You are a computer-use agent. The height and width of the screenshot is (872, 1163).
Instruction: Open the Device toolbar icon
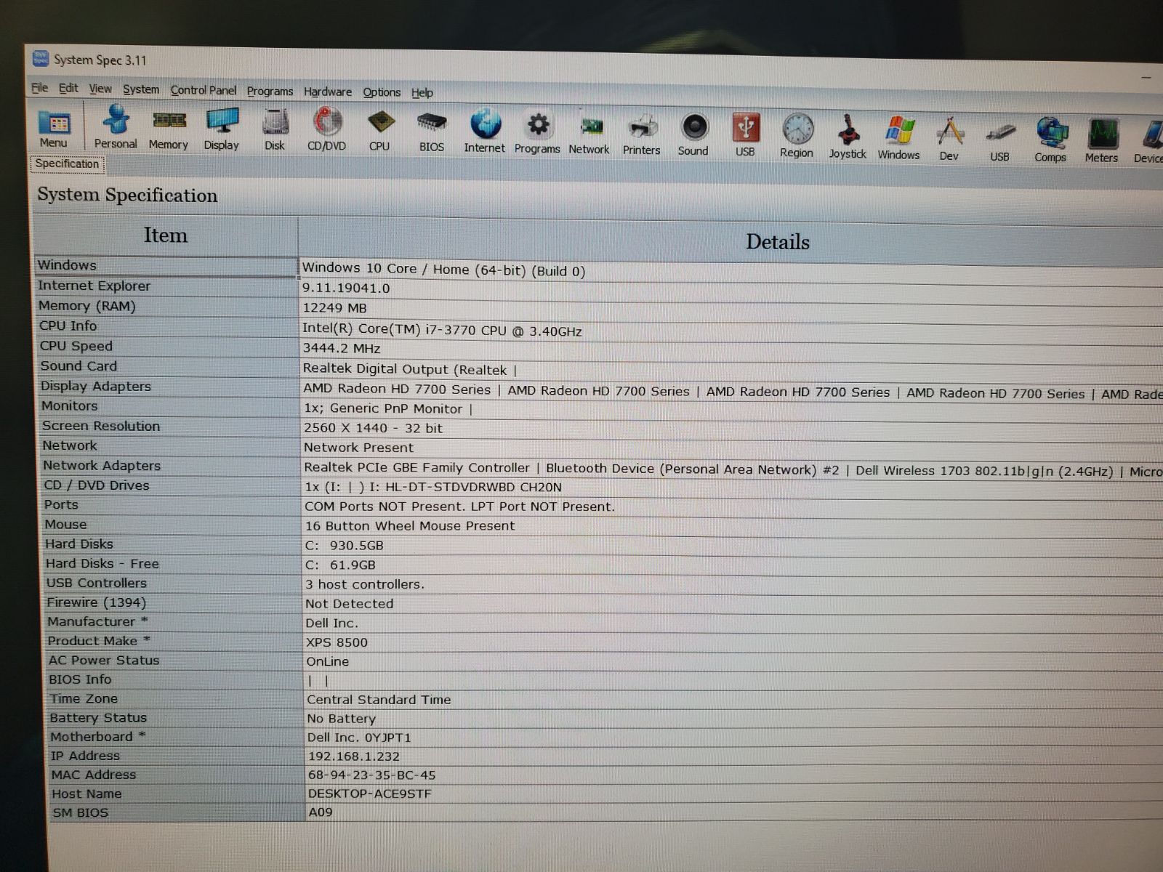(x=1149, y=142)
